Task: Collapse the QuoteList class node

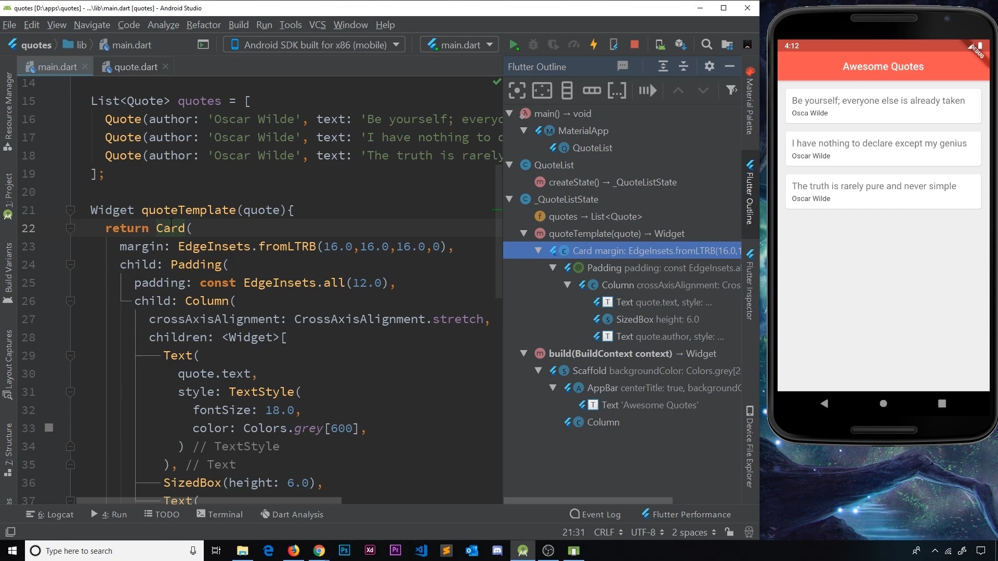Action: tap(509, 165)
